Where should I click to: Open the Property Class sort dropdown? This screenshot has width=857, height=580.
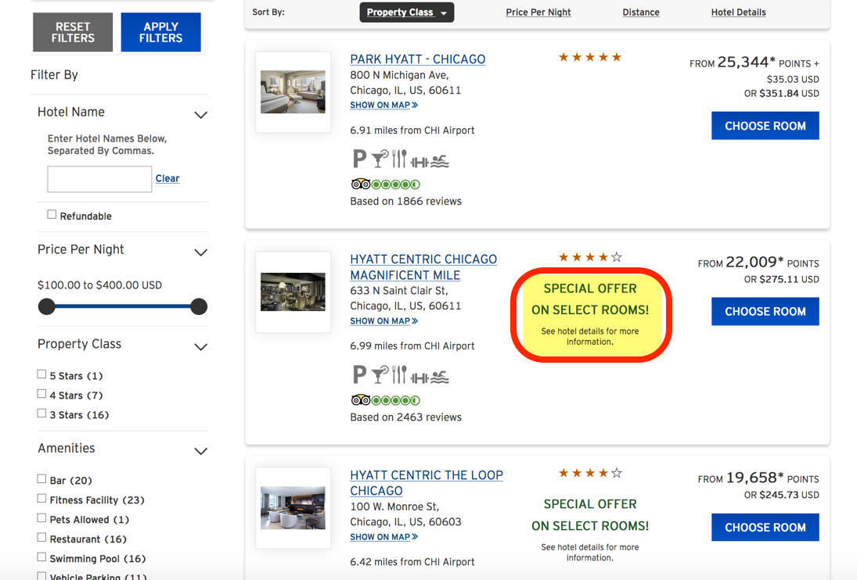pyautogui.click(x=407, y=13)
